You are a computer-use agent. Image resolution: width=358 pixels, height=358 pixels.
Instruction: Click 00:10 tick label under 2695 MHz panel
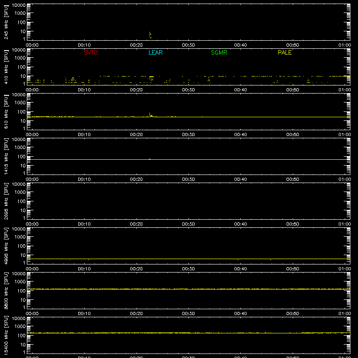pyautogui.click(x=84, y=224)
